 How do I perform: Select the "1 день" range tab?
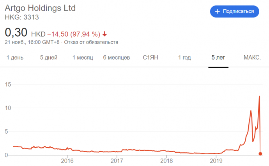[15, 58]
